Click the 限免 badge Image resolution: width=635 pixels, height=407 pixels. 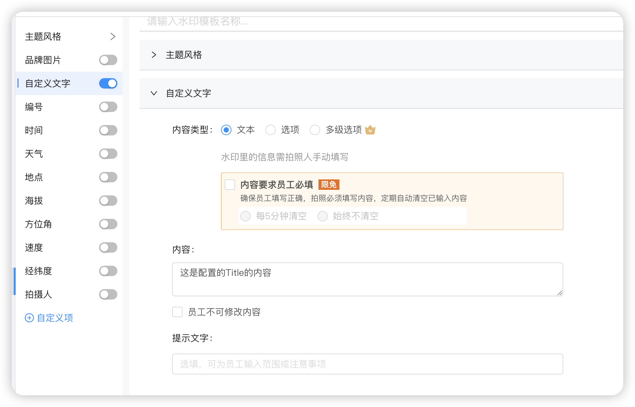point(329,185)
